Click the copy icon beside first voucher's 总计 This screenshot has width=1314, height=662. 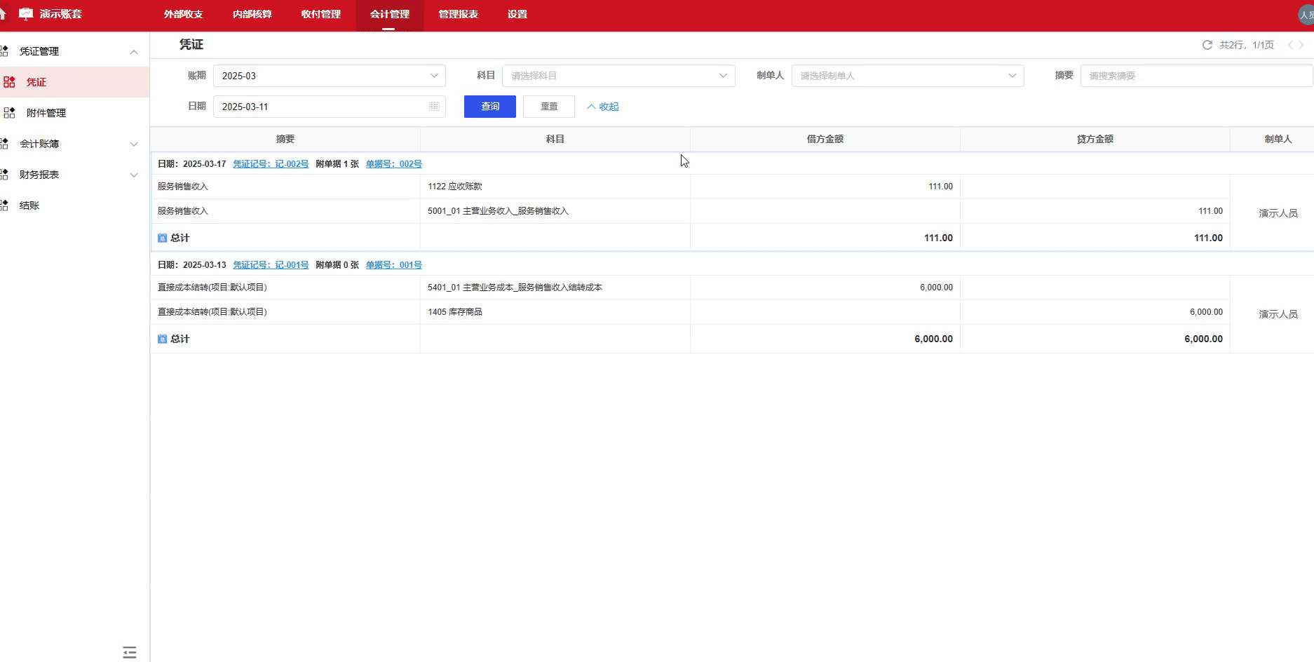click(x=162, y=238)
